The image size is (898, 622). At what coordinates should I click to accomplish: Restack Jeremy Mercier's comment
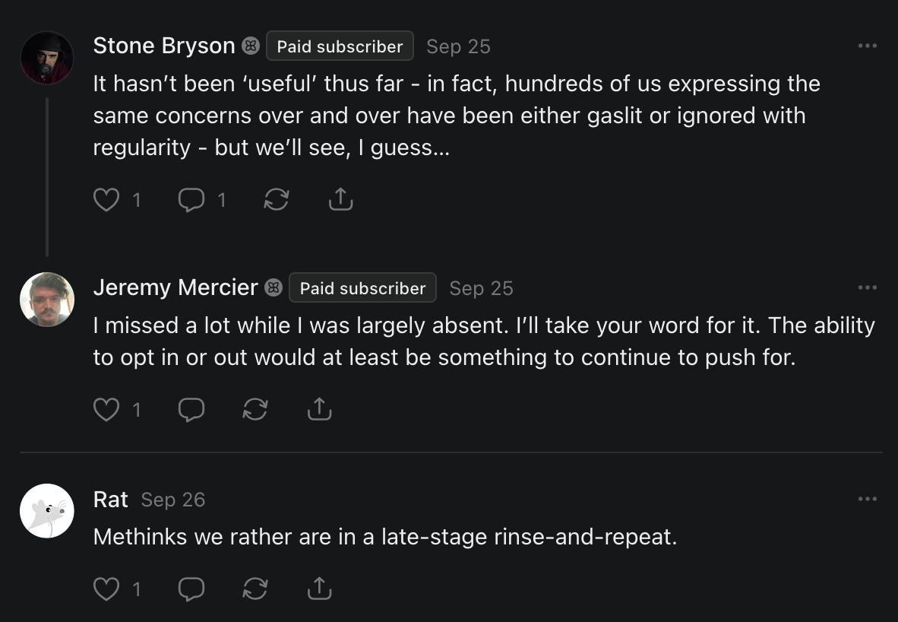tap(255, 410)
